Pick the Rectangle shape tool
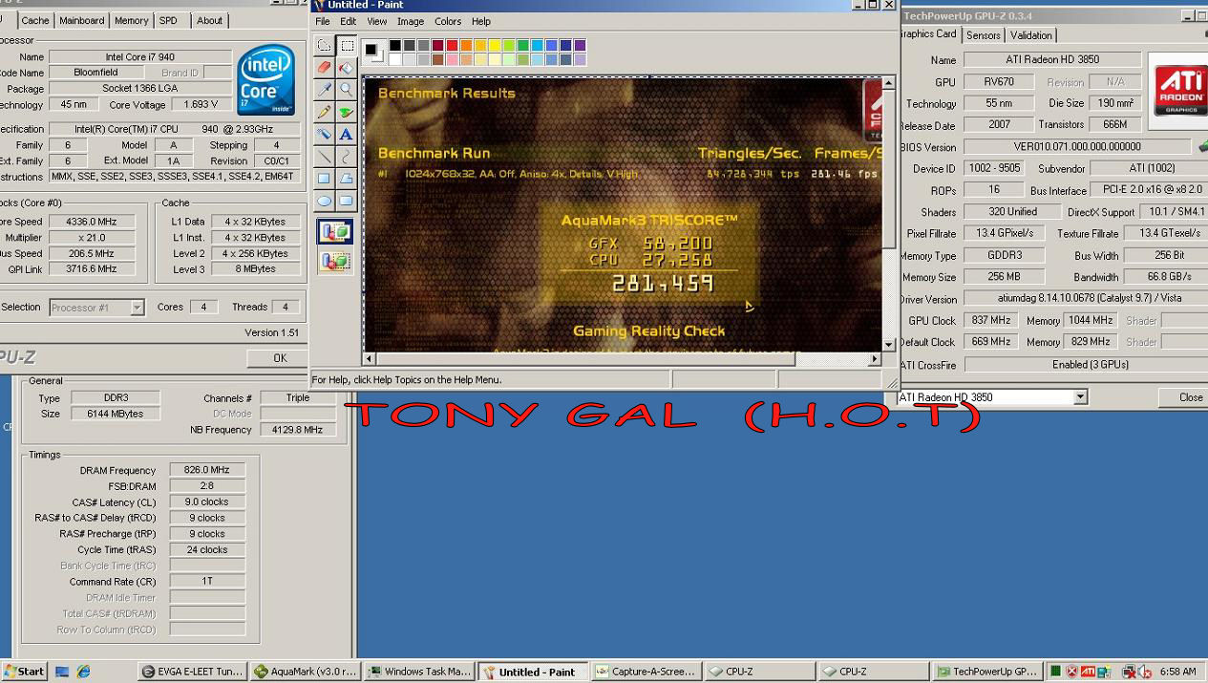This screenshot has width=1208, height=683. 324,178
